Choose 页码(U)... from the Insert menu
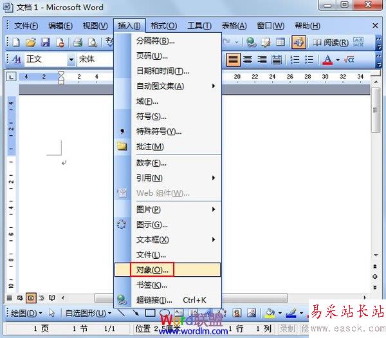The height and width of the screenshot is (338, 386). click(x=168, y=56)
